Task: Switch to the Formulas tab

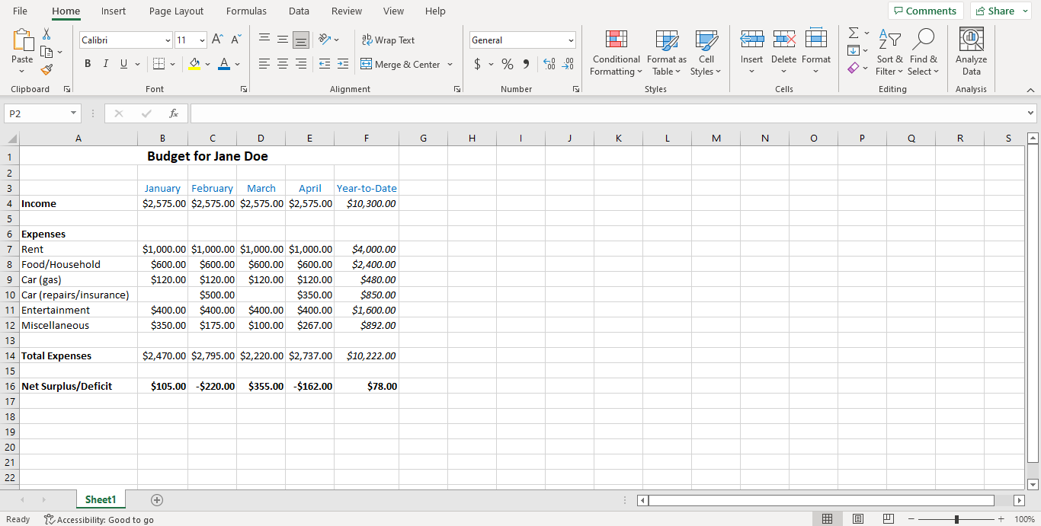Action: point(246,11)
